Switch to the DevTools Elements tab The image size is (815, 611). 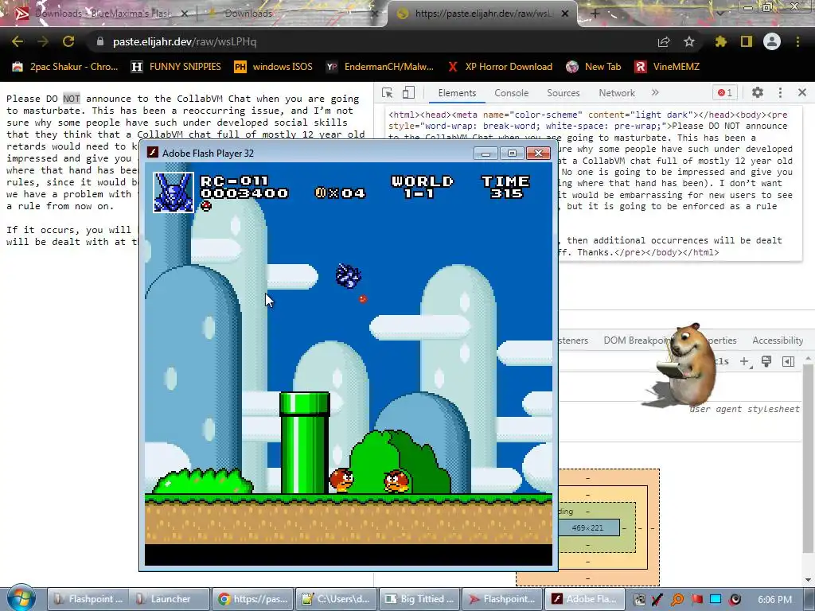point(457,93)
